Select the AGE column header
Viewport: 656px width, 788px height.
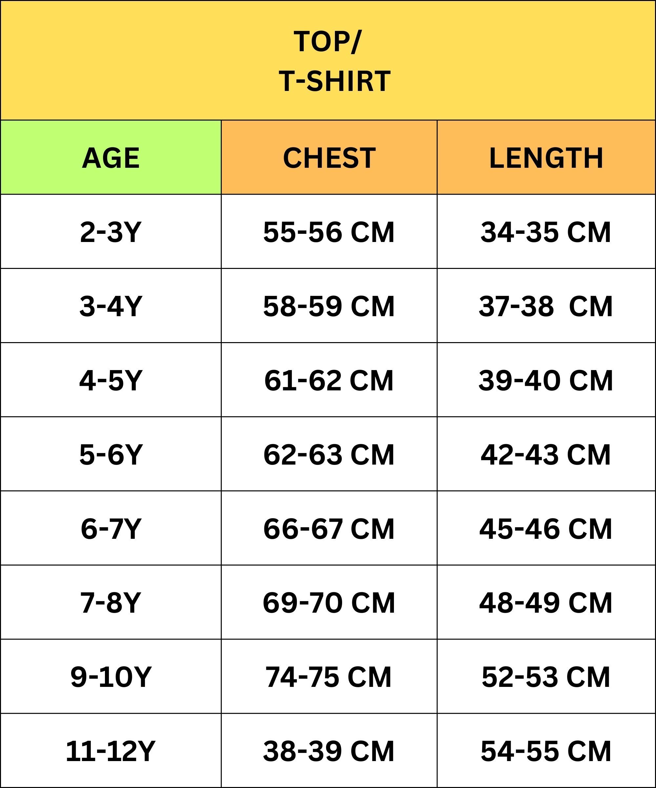[111, 142]
